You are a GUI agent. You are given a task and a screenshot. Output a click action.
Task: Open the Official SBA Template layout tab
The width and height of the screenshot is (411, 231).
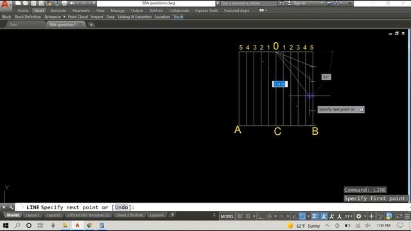pyautogui.click(x=89, y=215)
